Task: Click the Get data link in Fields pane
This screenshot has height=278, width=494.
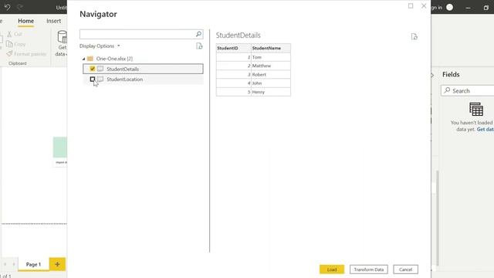Action: point(485,129)
